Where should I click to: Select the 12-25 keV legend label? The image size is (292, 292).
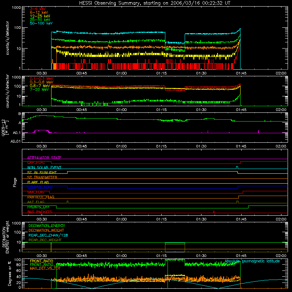[x=40, y=16]
